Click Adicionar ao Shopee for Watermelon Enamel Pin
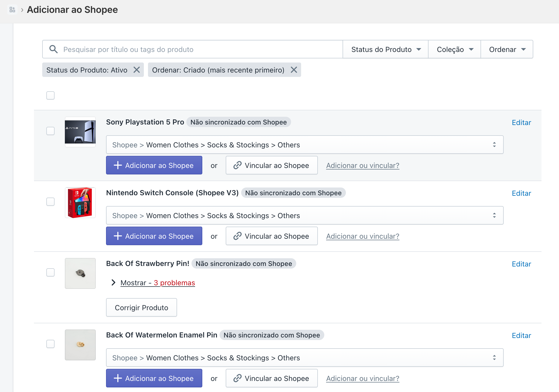The width and height of the screenshot is (559, 392). (x=154, y=378)
